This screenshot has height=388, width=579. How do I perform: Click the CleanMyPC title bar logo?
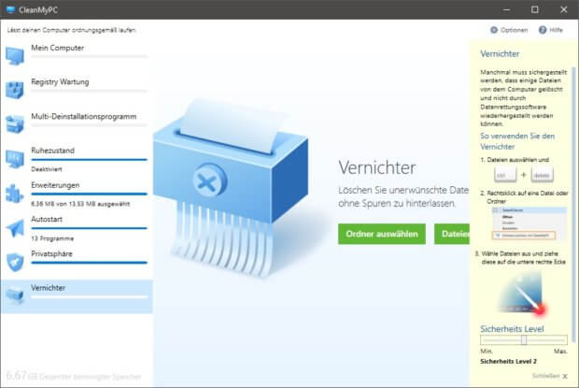10,10
